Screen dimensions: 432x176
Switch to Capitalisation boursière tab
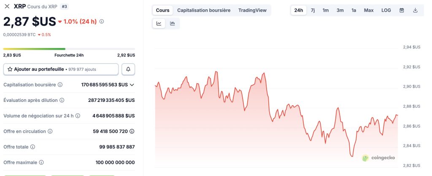point(204,10)
